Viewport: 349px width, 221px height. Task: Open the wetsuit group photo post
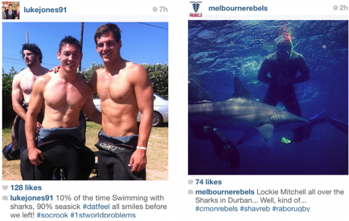85,101
